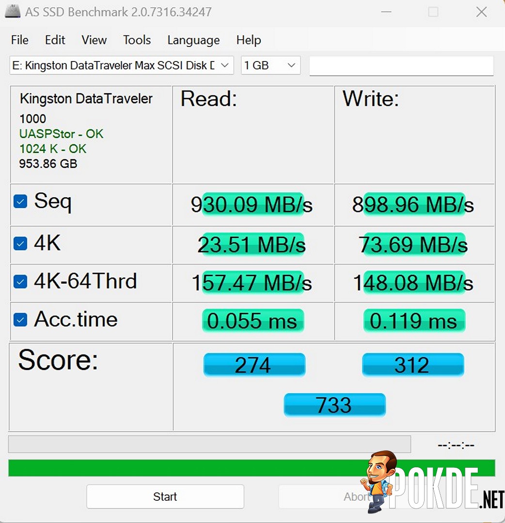Uncheck the 4K-64Thrd test checkbox
This screenshot has height=523, width=505.
pyautogui.click(x=20, y=281)
